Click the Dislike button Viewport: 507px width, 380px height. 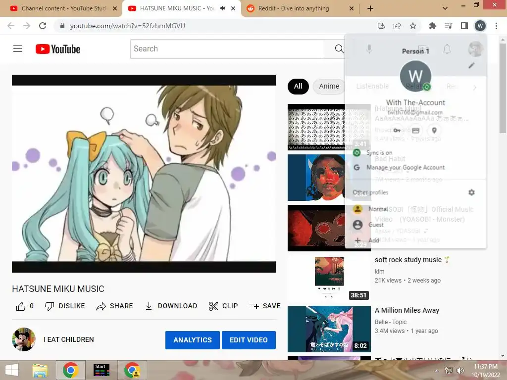tap(65, 306)
